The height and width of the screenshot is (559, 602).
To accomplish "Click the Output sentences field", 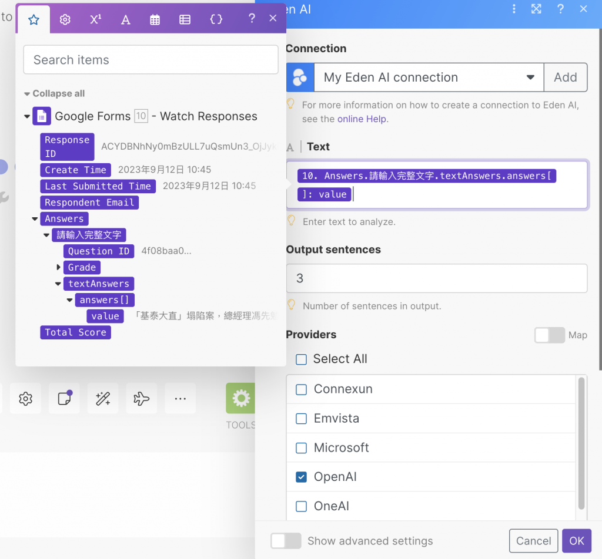I will [437, 278].
